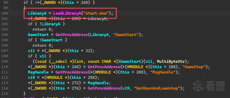Click the "GameStop" string literal
This screenshot has width=230, height=98.
tap(194, 67)
